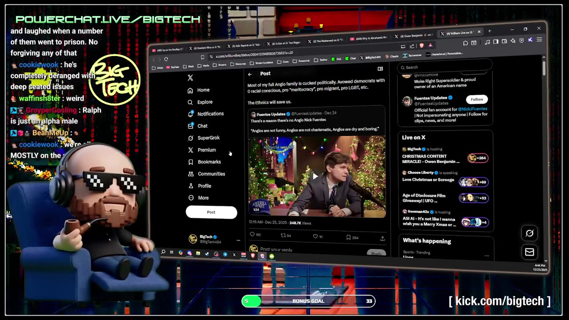Open the Powerchat bookmarks folder
This screenshot has width=569, height=320.
coord(301,61)
